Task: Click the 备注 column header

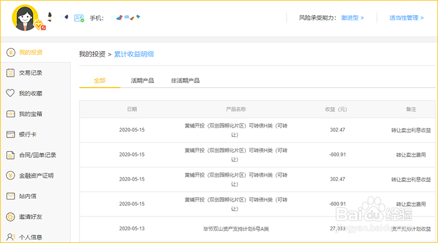Action: (x=411, y=109)
